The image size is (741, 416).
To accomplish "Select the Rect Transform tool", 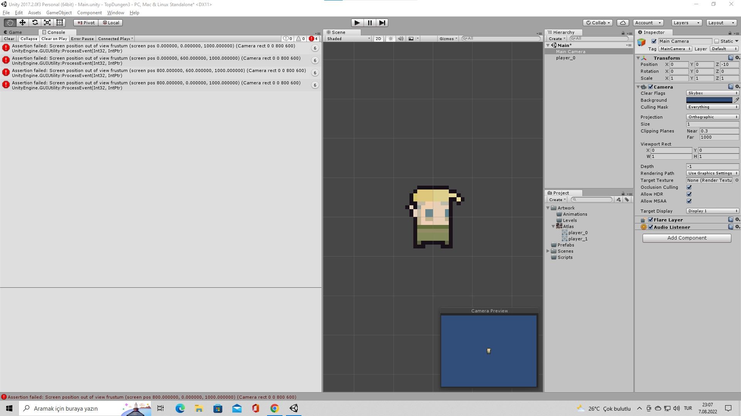I will (x=59, y=23).
